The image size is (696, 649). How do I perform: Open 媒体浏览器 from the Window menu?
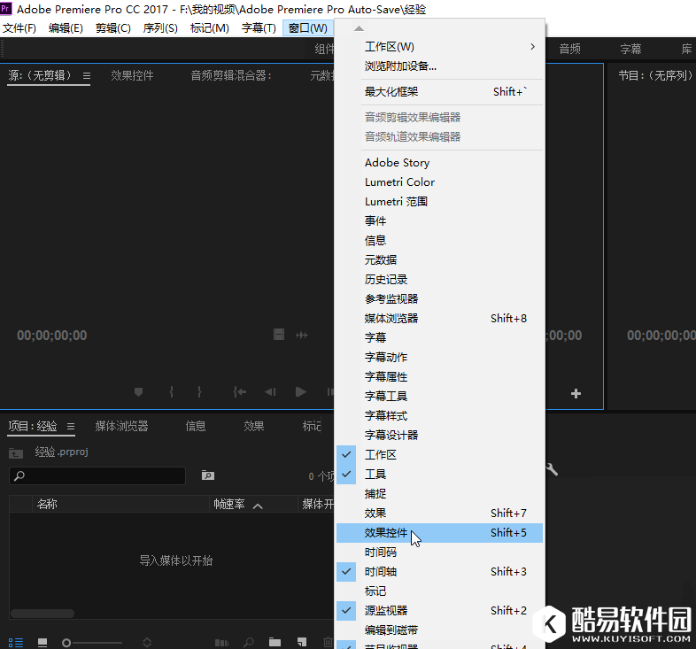(439, 318)
